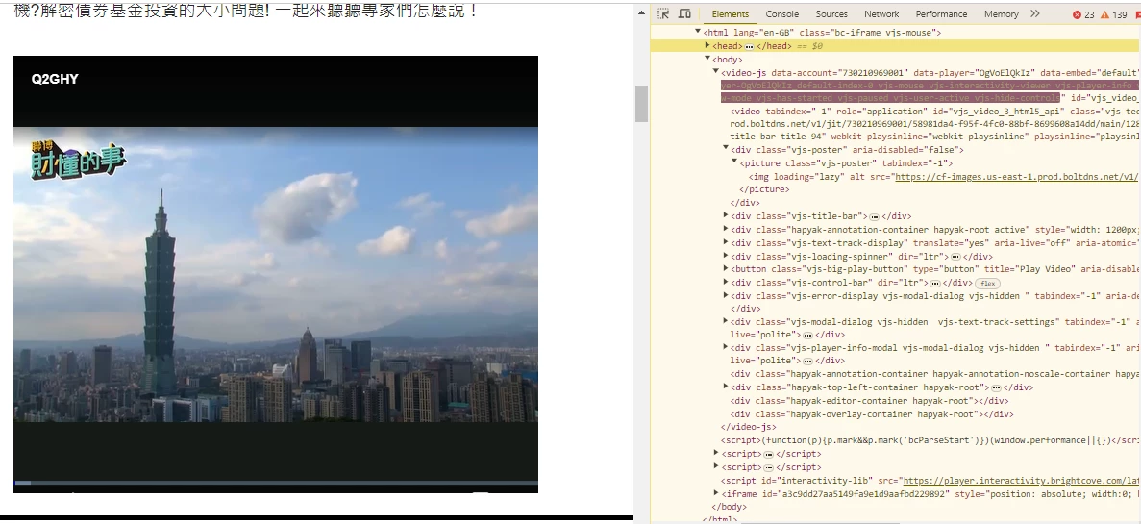Click ellipsis in vjs-control-bar div row
Screen dimensions: 1141x524
tap(935, 283)
